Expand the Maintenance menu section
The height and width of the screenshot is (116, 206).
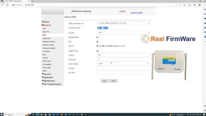[48, 81]
